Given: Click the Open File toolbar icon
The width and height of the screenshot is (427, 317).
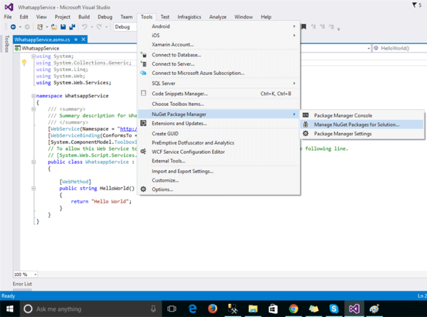Looking at the screenshot, I should [x=54, y=27].
